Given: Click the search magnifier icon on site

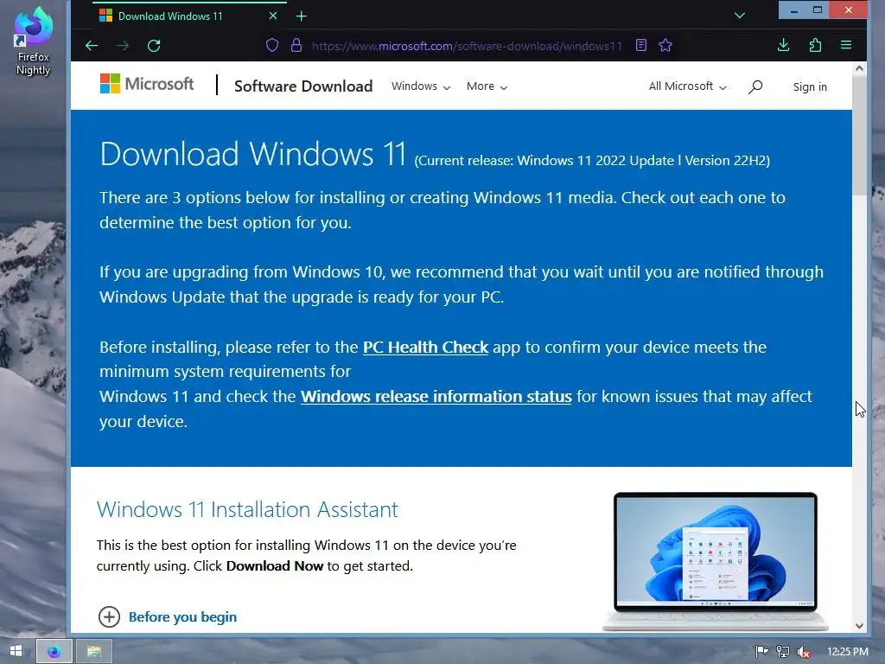Looking at the screenshot, I should pos(755,86).
